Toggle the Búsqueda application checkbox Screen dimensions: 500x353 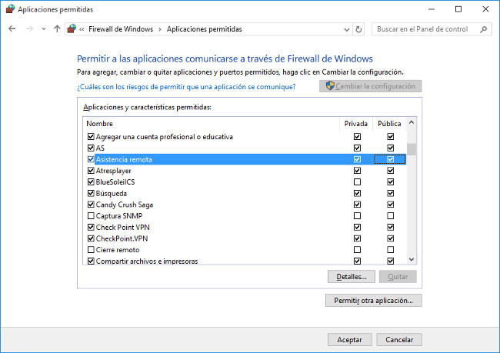tap(91, 193)
